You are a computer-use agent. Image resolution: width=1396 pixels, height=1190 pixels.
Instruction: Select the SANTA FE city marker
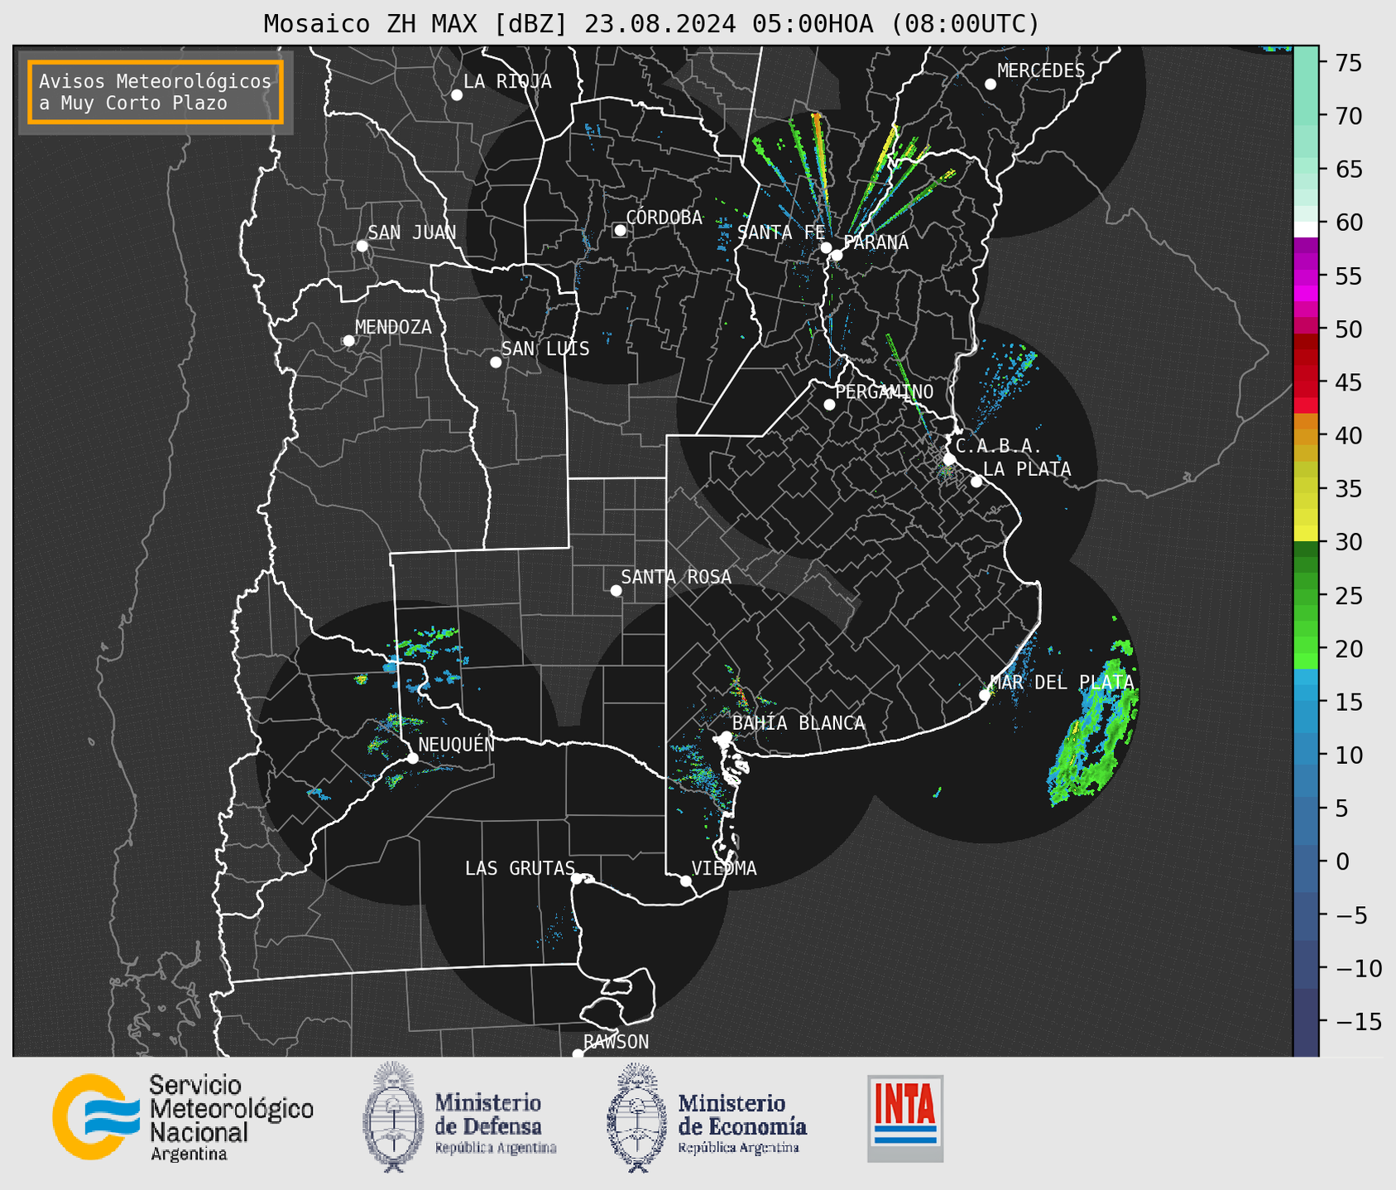(x=826, y=247)
